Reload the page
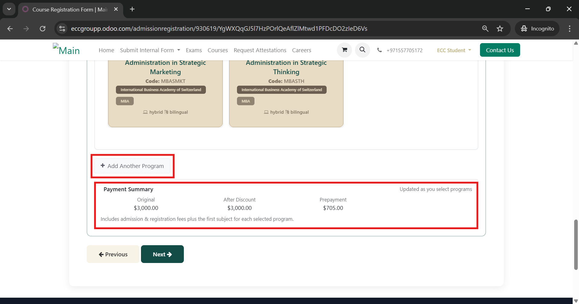Viewport: 579px width, 304px height. pos(43,29)
